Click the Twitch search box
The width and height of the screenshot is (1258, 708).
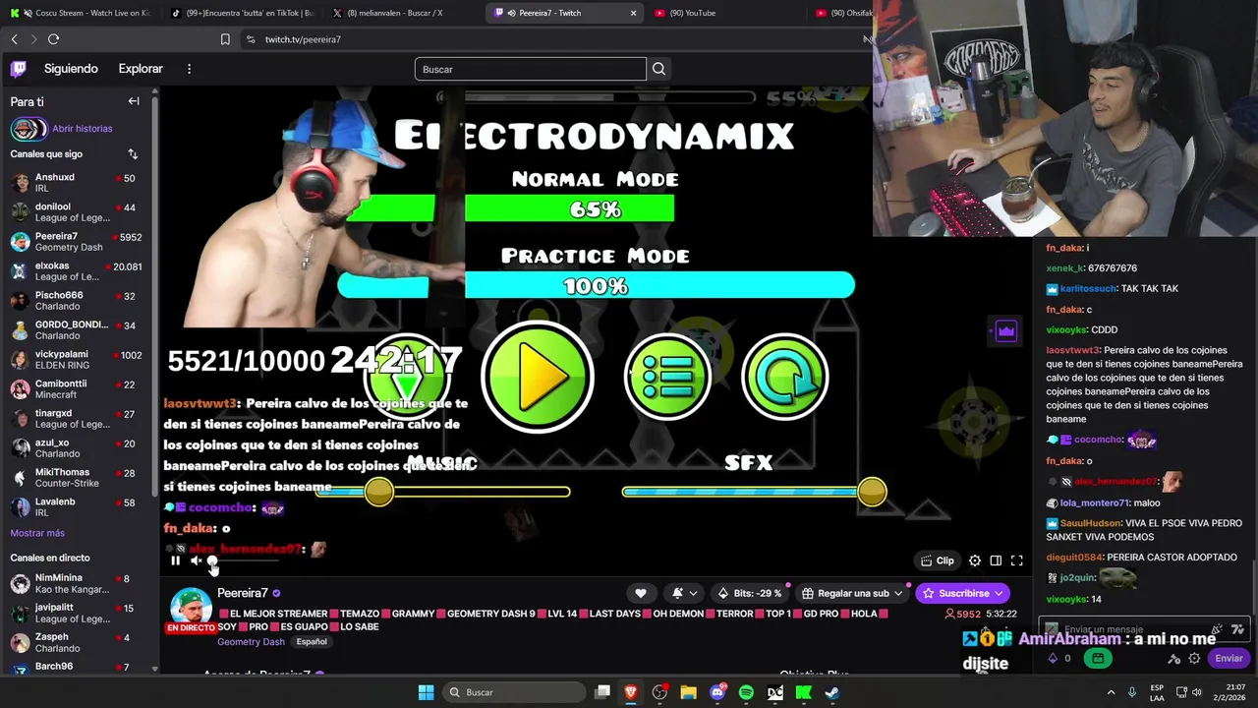tap(531, 69)
